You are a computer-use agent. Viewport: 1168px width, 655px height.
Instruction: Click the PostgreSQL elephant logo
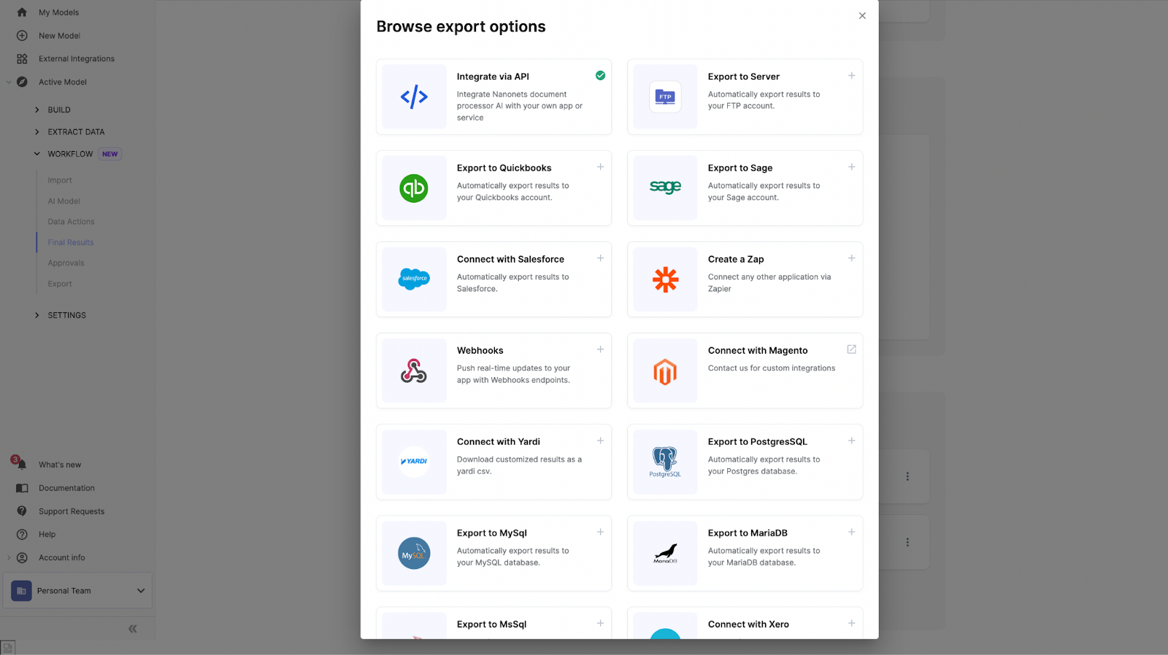point(665,462)
